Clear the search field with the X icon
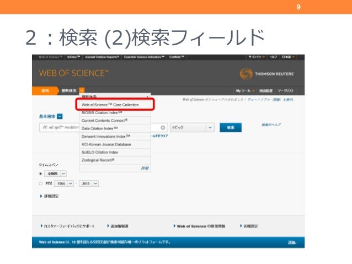Image resolution: width=352 pixels, height=264 pixels. click(x=163, y=127)
